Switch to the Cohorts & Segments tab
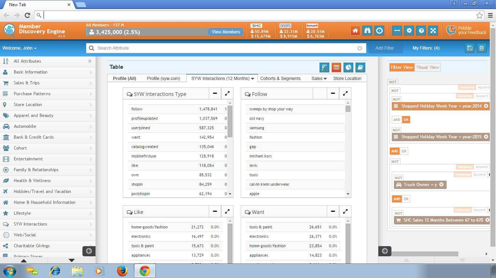This screenshot has height=278, width=496. coord(280,79)
